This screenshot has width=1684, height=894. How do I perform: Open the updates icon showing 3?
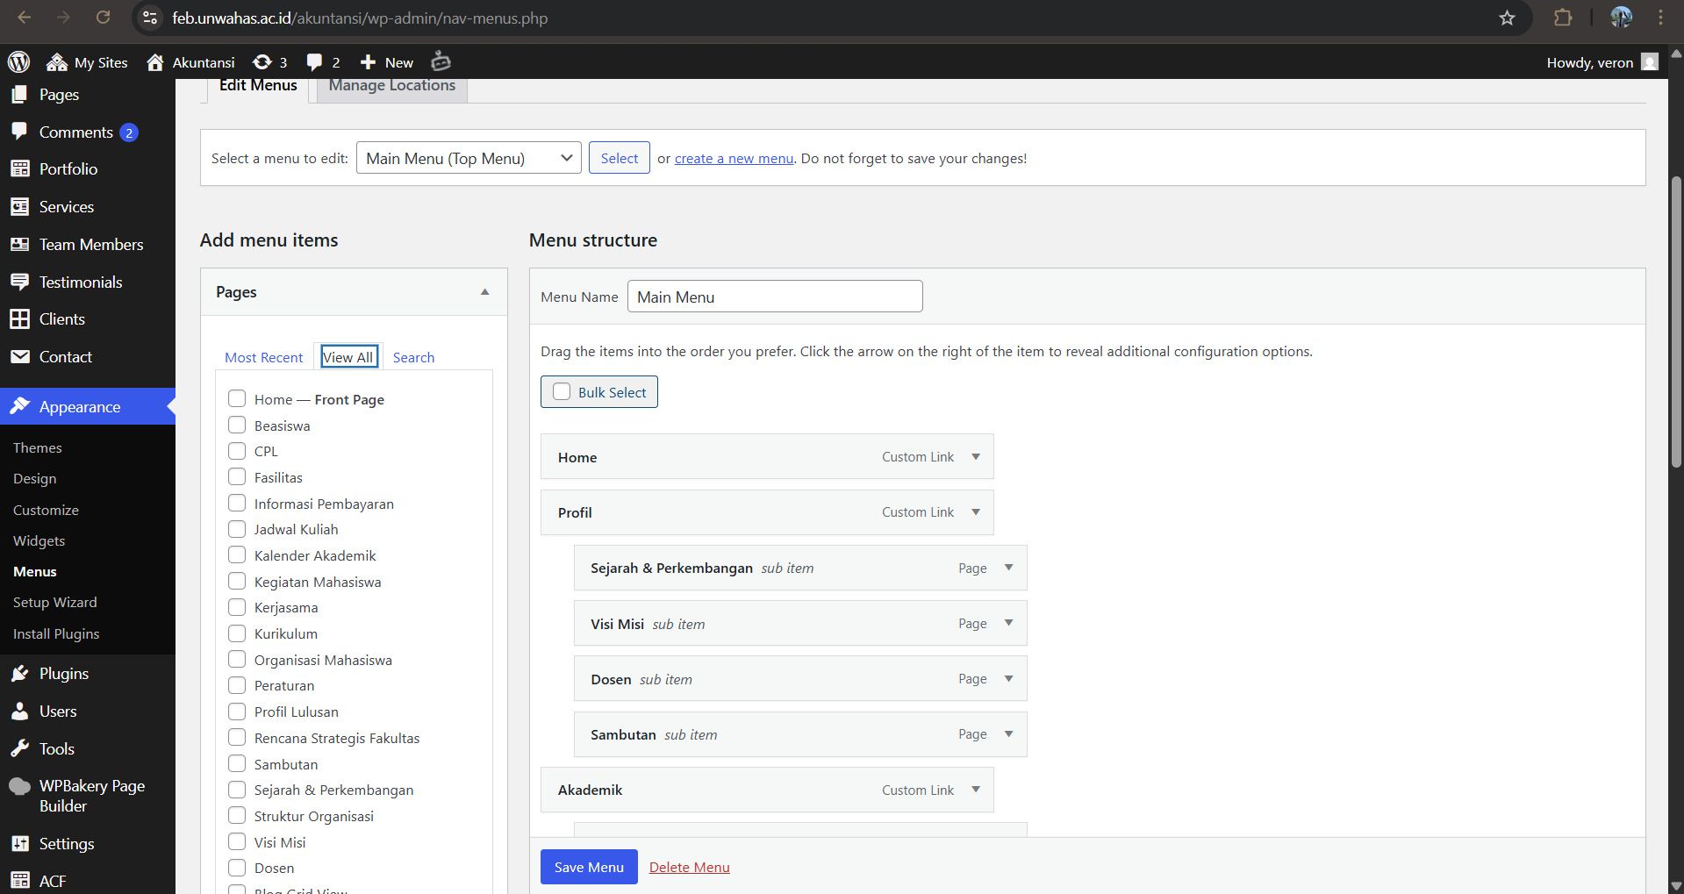click(x=262, y=62)
